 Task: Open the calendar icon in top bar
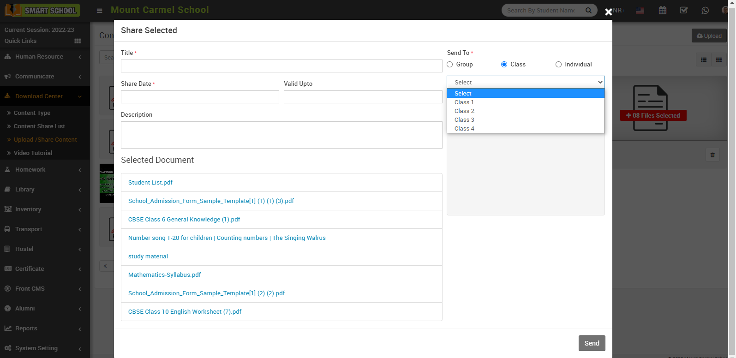662,10
